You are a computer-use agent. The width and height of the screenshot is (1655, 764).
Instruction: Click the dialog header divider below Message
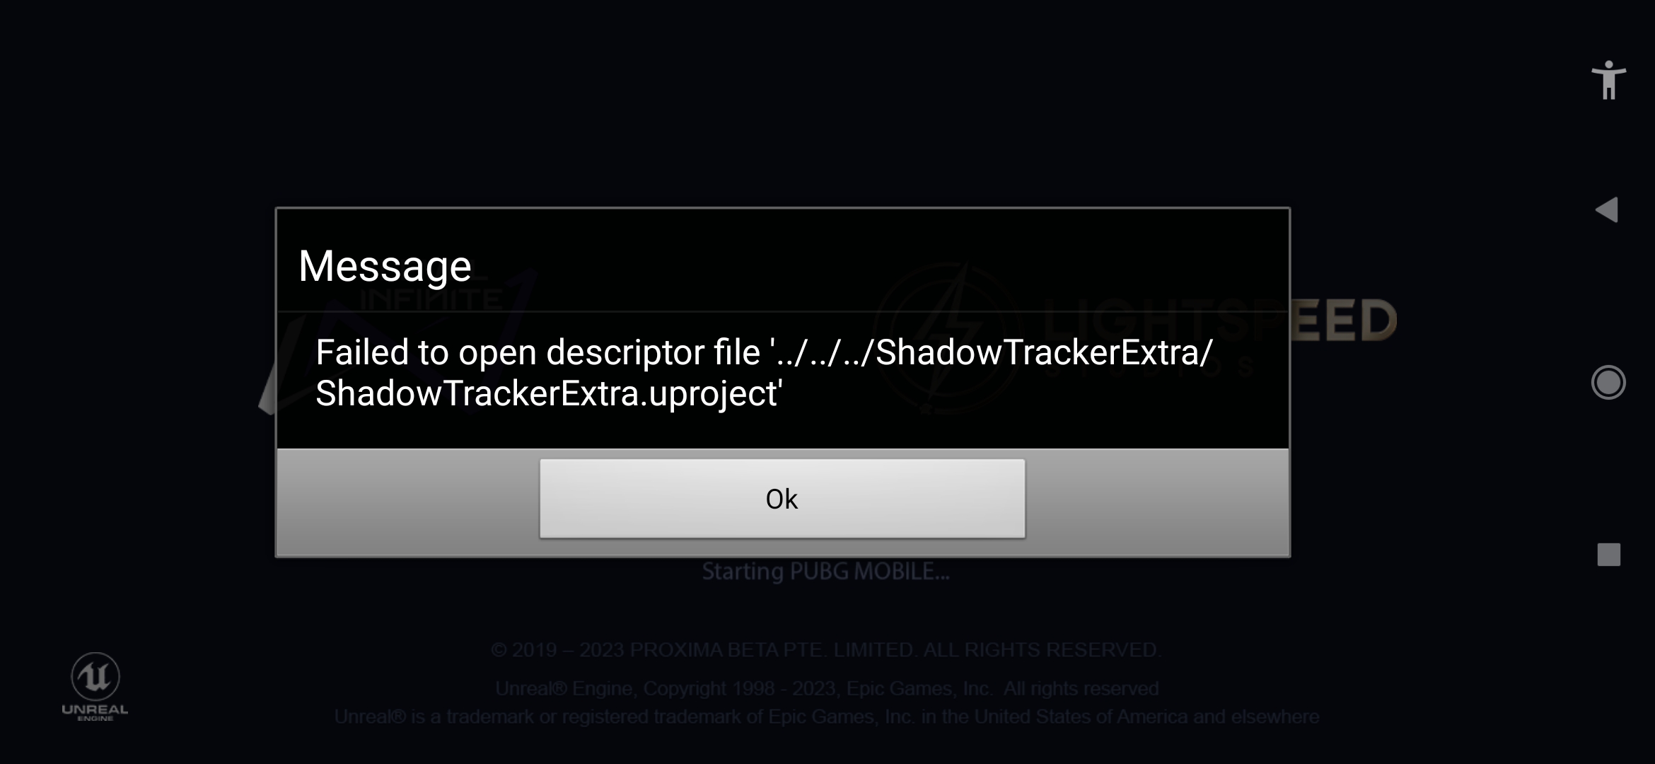[x=782, y=311]
